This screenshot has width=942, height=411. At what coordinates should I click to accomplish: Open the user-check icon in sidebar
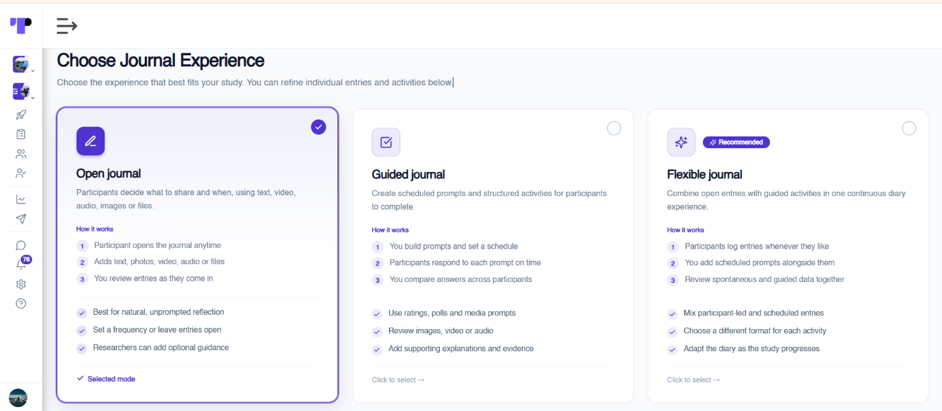(21, 173)
